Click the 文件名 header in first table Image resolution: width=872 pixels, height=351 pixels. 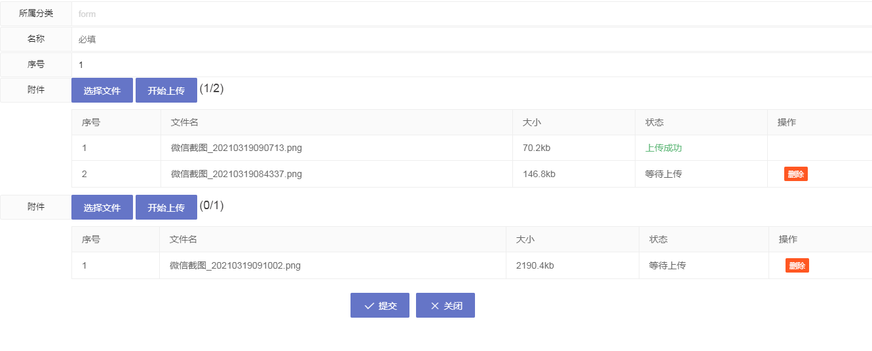click(185, 122)
